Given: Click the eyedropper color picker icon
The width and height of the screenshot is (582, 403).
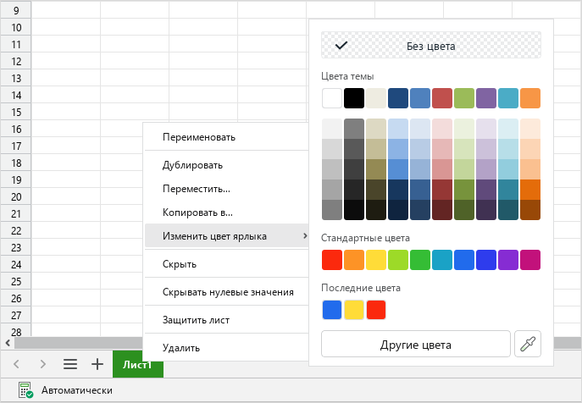Looking at the screenshot, I should click(528, 344).
